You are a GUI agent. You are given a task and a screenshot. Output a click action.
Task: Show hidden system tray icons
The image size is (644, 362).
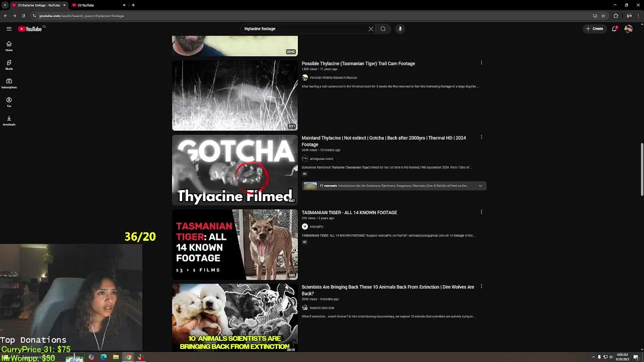click(593, 357)
